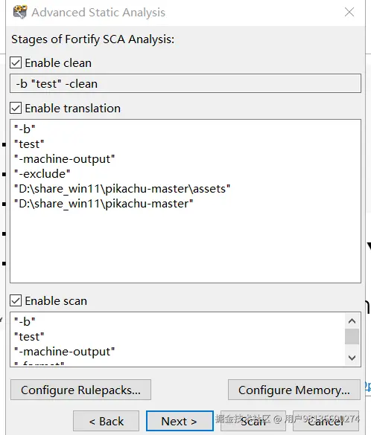This screenshot has height=435, width=371.
Task: Select the pikachu-master\assets path line
Action: click(122, 189)
